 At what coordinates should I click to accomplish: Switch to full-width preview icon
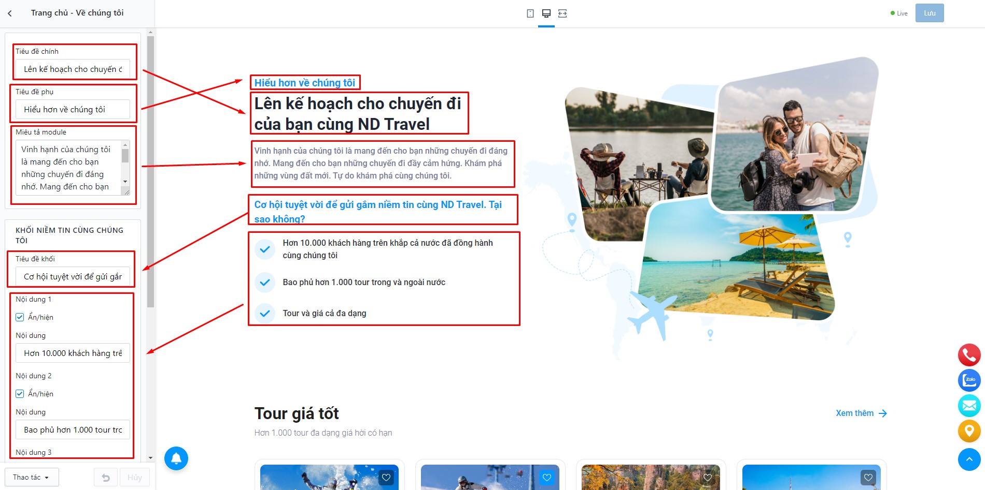562,13
